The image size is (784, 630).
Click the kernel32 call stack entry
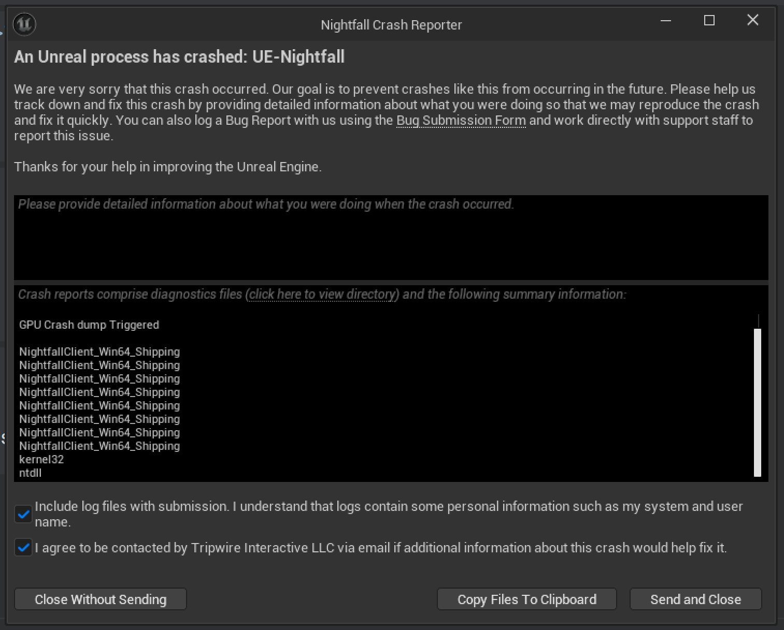(41, 460)
